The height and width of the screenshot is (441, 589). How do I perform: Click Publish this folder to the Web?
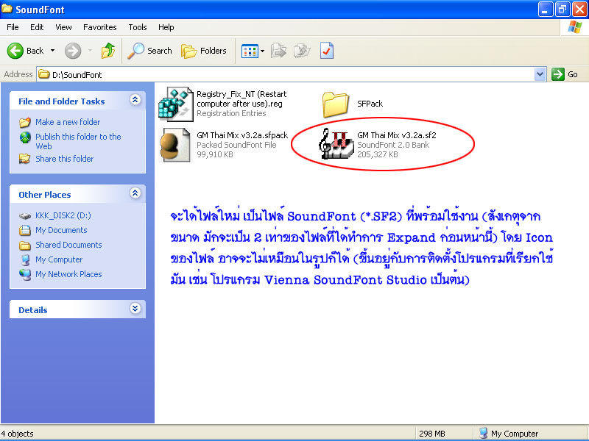[78, 141]
